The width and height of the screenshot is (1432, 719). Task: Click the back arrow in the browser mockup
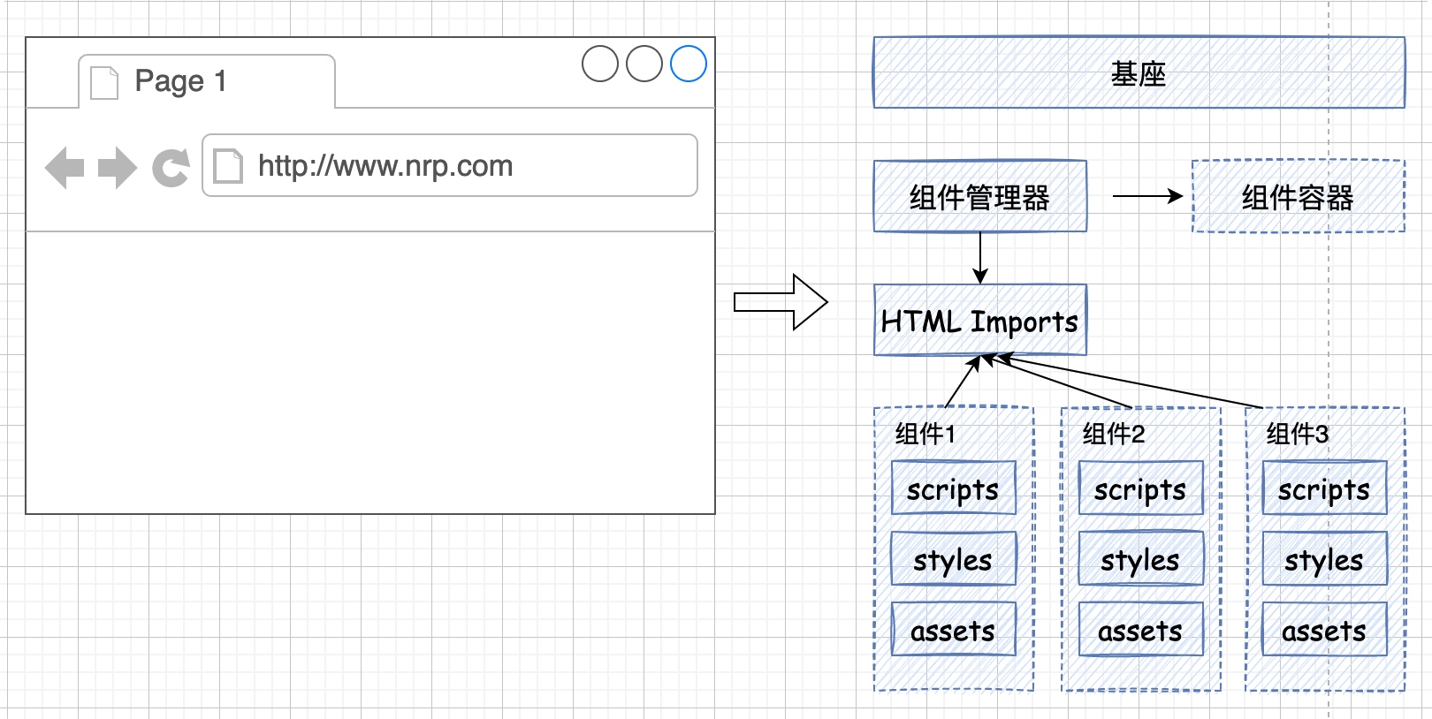[65, 167]
